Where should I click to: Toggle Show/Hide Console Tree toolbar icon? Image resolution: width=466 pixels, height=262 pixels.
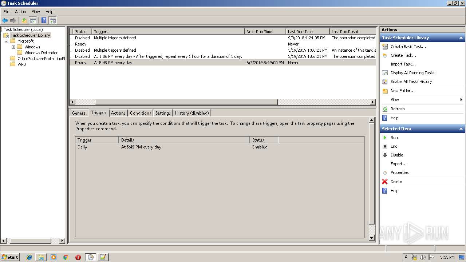click(33, 21)
